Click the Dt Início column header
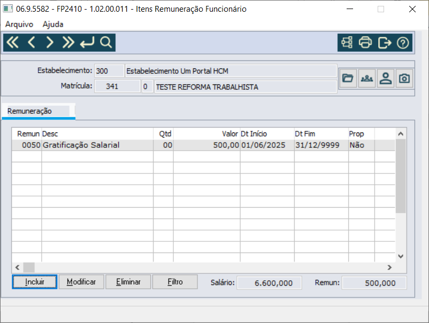The width and height of the screenshot is (429, 323). point(267,134)
